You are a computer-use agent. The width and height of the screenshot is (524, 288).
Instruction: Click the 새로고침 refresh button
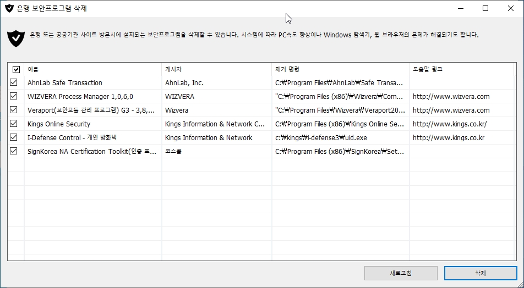tap(401, 273)
